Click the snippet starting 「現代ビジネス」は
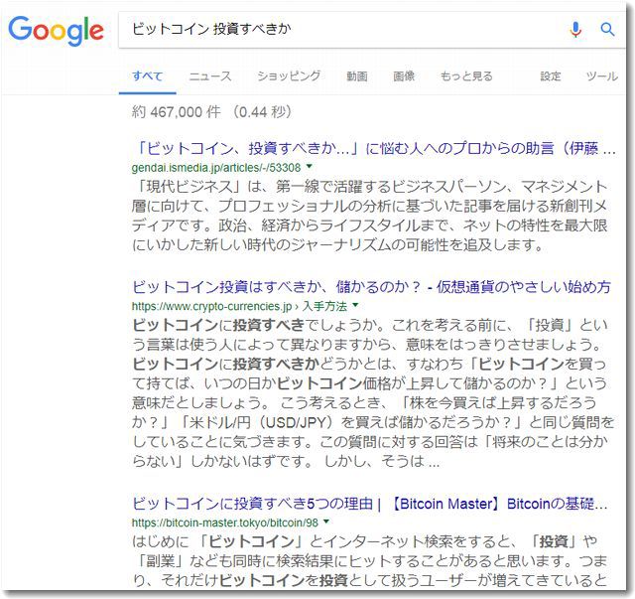 [x=370, y=216]
